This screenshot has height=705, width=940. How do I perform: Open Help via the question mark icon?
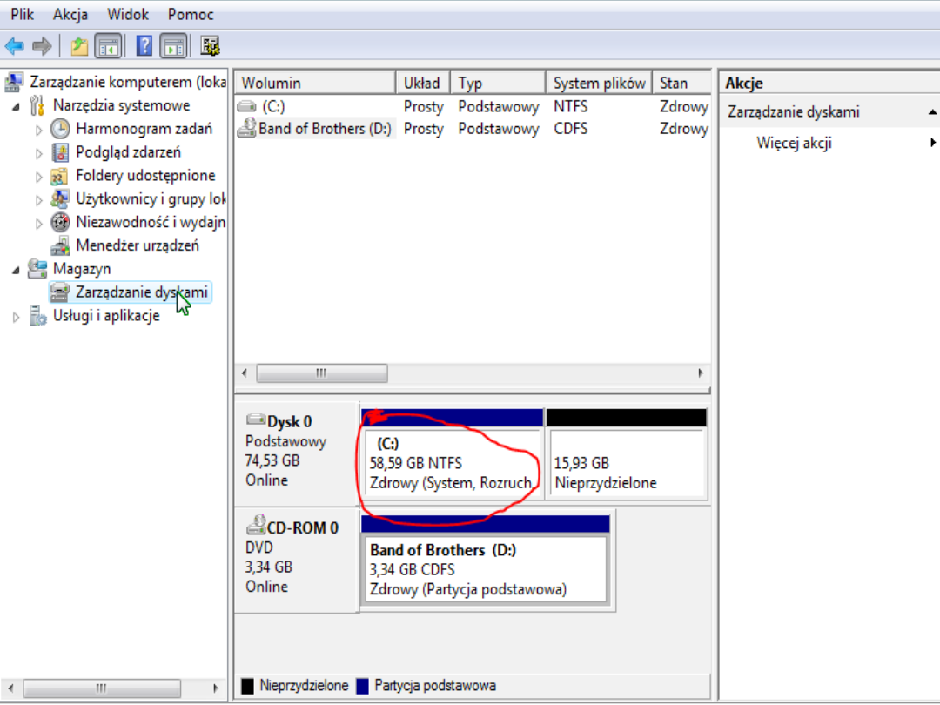click(144, 45)
